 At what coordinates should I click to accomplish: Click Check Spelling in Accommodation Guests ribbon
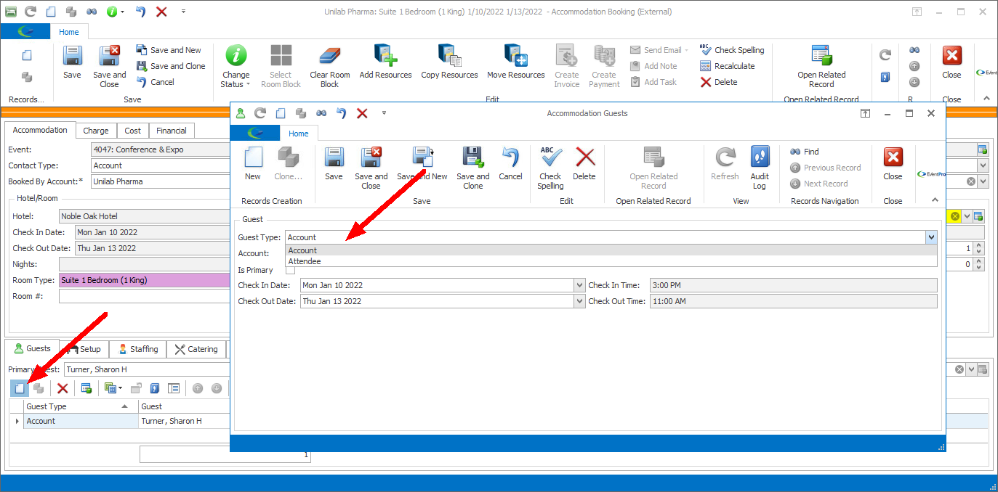pyautogui.click(x=550, y=168)
